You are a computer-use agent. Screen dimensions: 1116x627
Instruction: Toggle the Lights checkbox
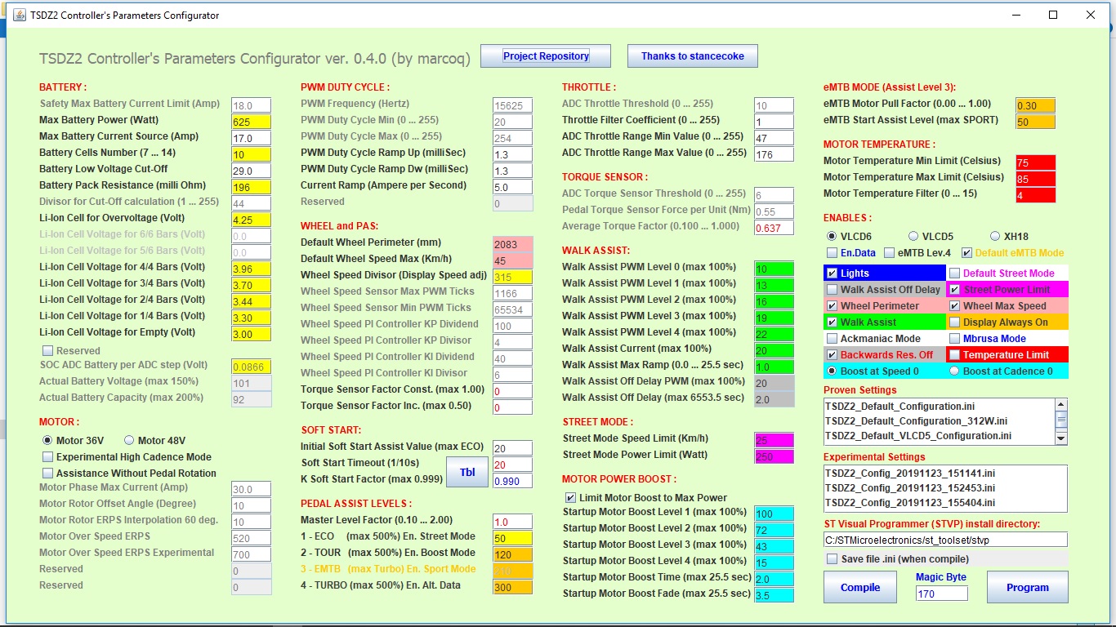tap(832, 273)
